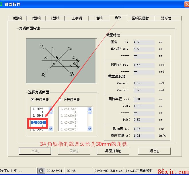
Task: Close the 截面特性 dialog window
Action: [186, 4]
